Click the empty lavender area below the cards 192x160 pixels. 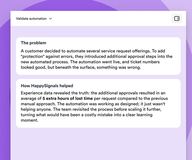(x=98, y=144)
